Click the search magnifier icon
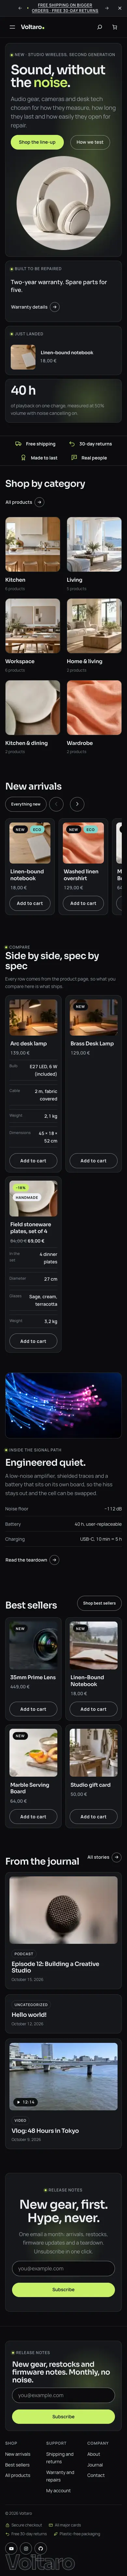This screenshot has height=2576, width=127. (100, 27)
